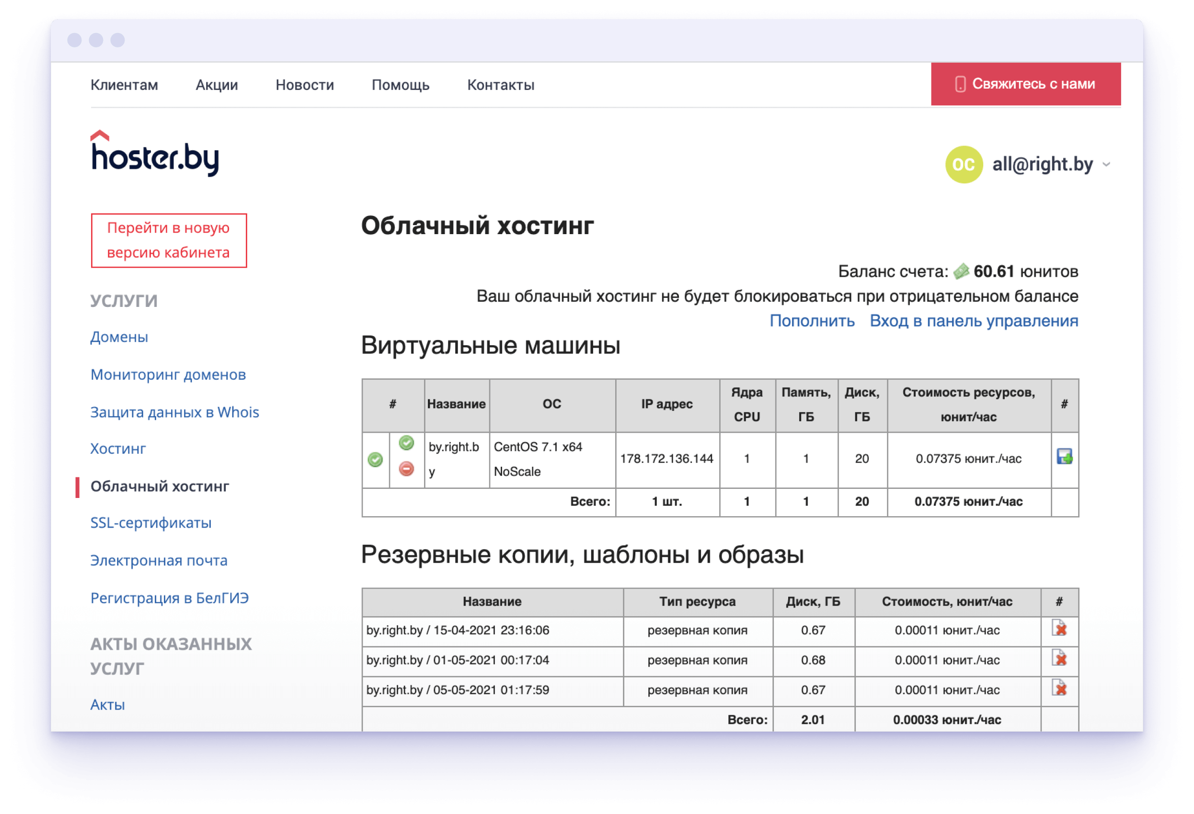1194x814 pixels.
Task: Delete backup dated 05-05-2021 01:17:59
Action: tap(1059, 687)
